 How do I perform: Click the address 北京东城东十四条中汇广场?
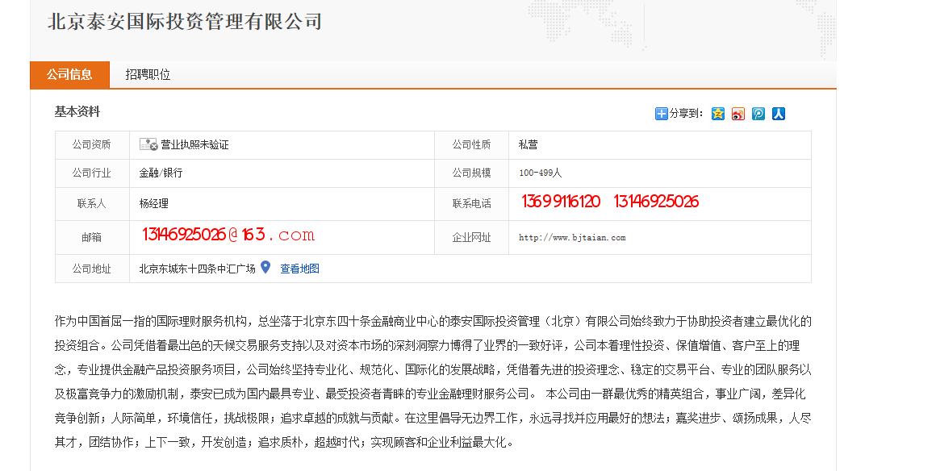pyautogui.click(x=198, y=269)
